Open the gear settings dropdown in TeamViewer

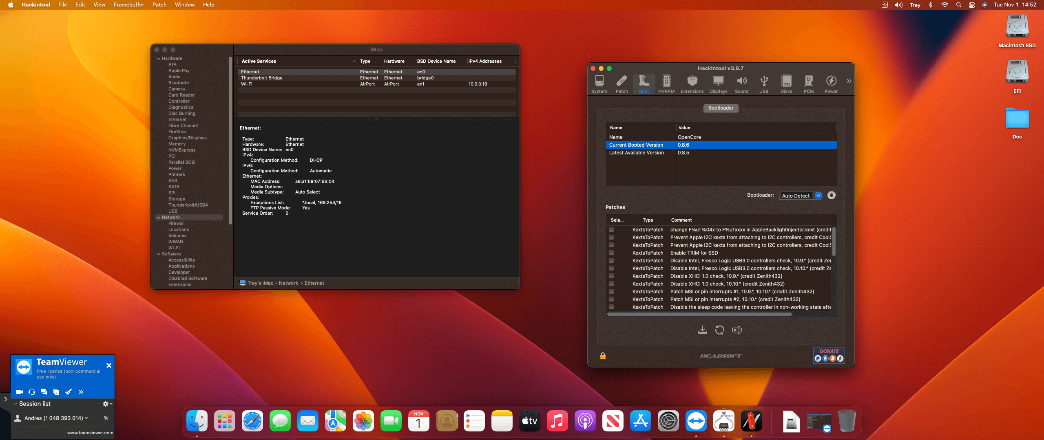(107, 404)
